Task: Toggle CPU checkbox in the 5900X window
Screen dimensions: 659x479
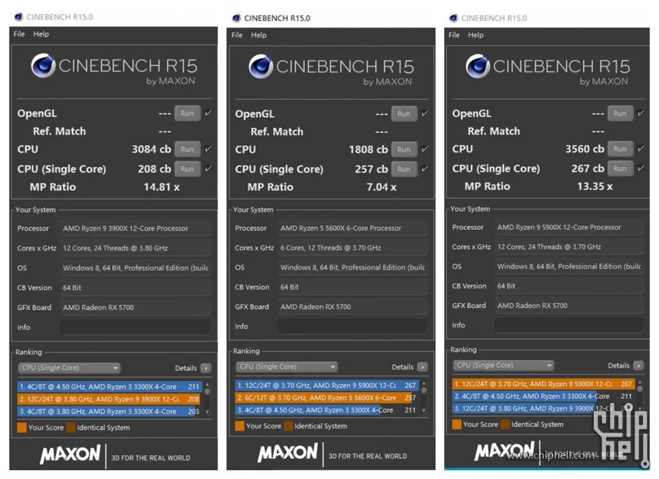Action: pyautogui.click(x=641, y=148)
